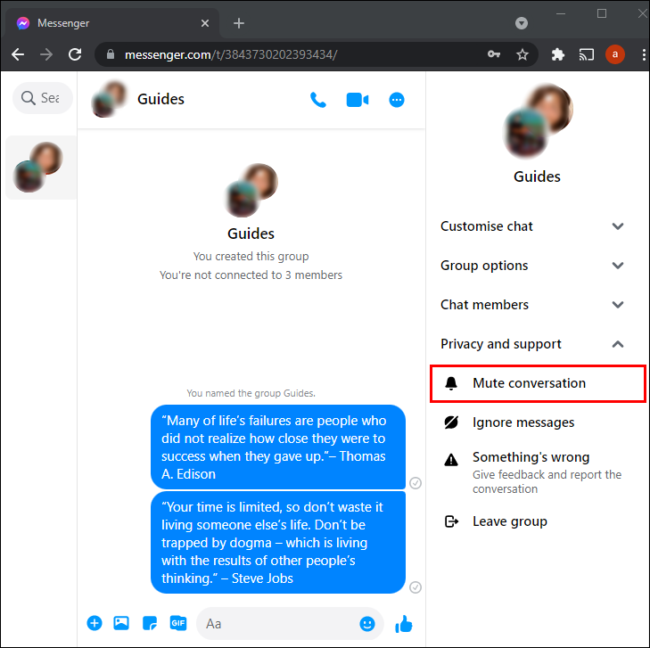Open Guides chat in the conversation list
650x648 pixels.
click(x=41, y=168)
